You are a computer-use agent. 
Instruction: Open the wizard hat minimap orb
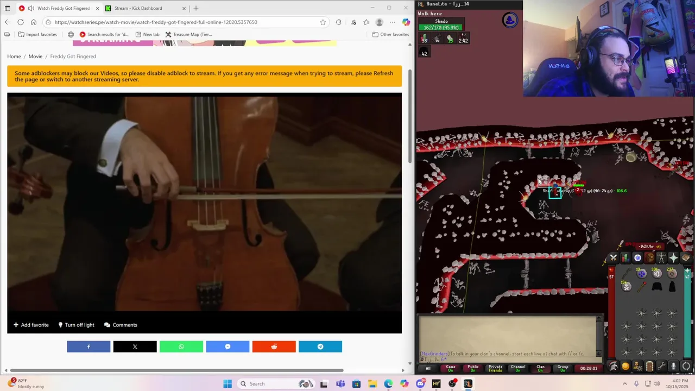510,21
